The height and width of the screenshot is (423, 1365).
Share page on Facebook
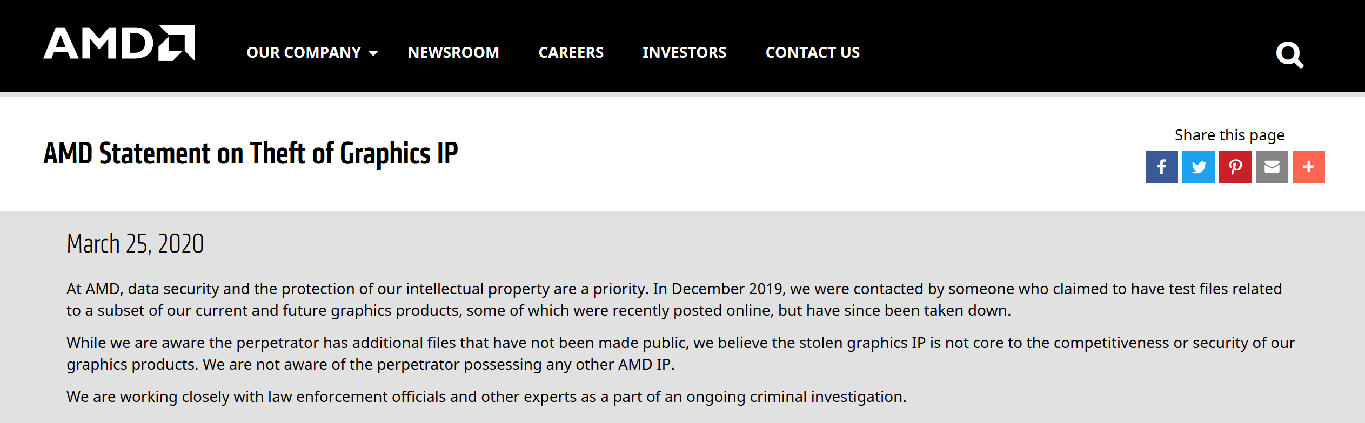(1161, 167)
